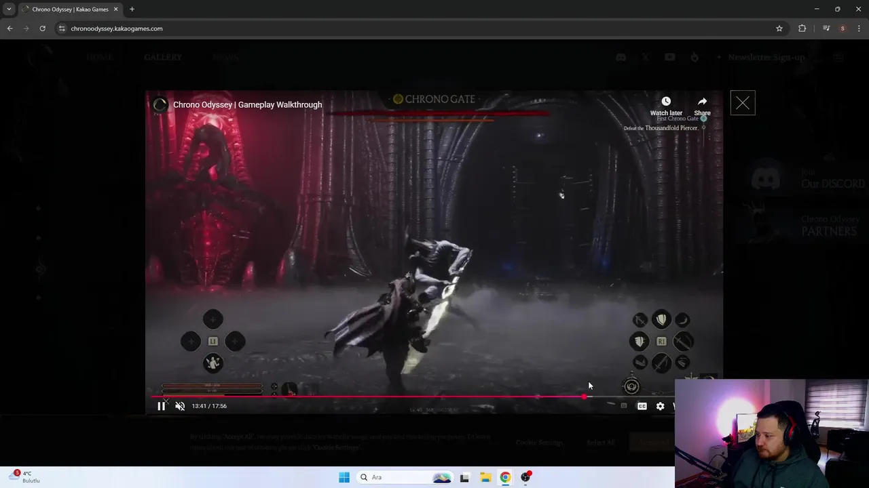Open OBS Studio from the taskbar
The image size is (869, 488).
point(525,477)
